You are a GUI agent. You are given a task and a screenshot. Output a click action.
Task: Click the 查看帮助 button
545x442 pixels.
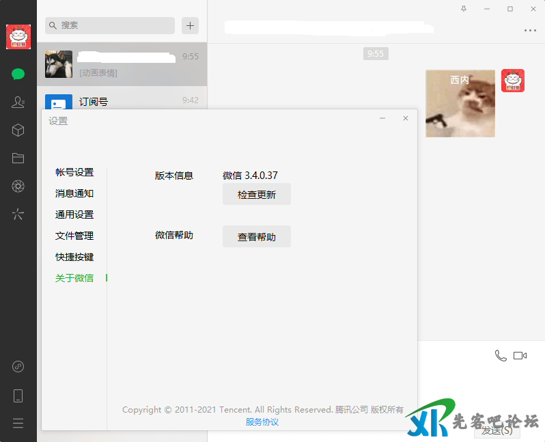257,237
